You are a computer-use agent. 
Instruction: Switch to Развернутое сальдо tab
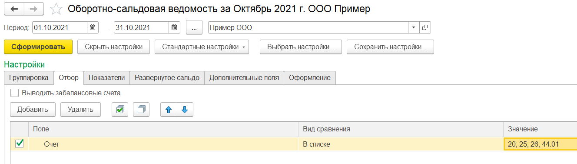(167, 78)
